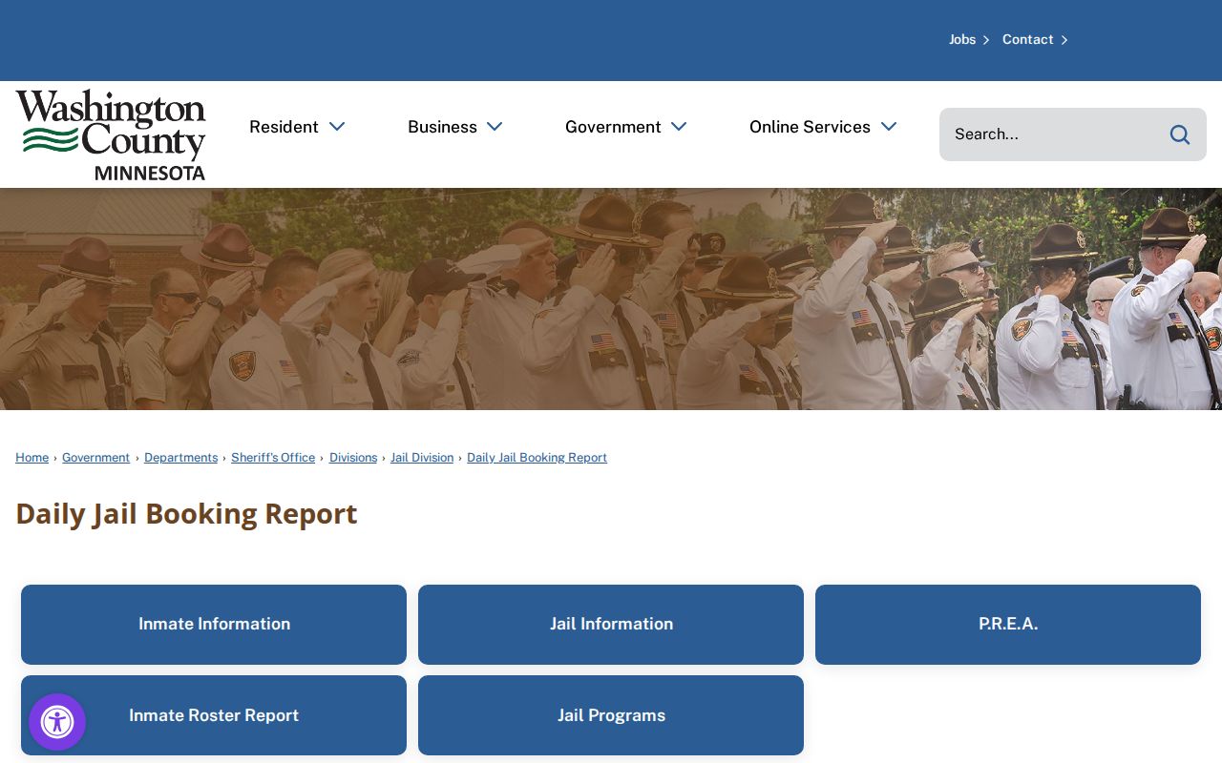Click the Daily Jail Booking Report breadcrumb
Image resolution: width=1222 pixels, height=763 pixels.
click(537, 458)
